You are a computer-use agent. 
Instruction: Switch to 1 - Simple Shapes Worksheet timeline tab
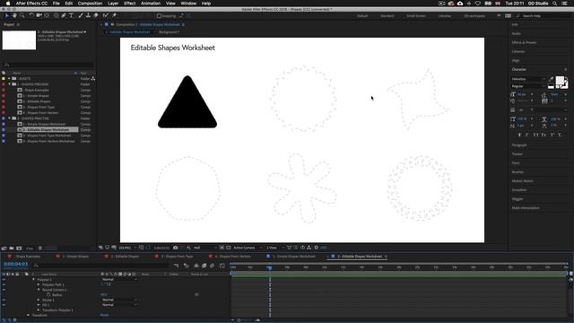click(x=293, y=257)
